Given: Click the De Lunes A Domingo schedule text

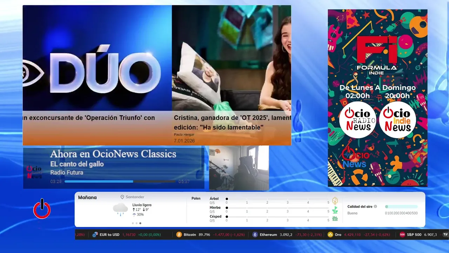Looking at the screenshot, I should coord(377,87).
